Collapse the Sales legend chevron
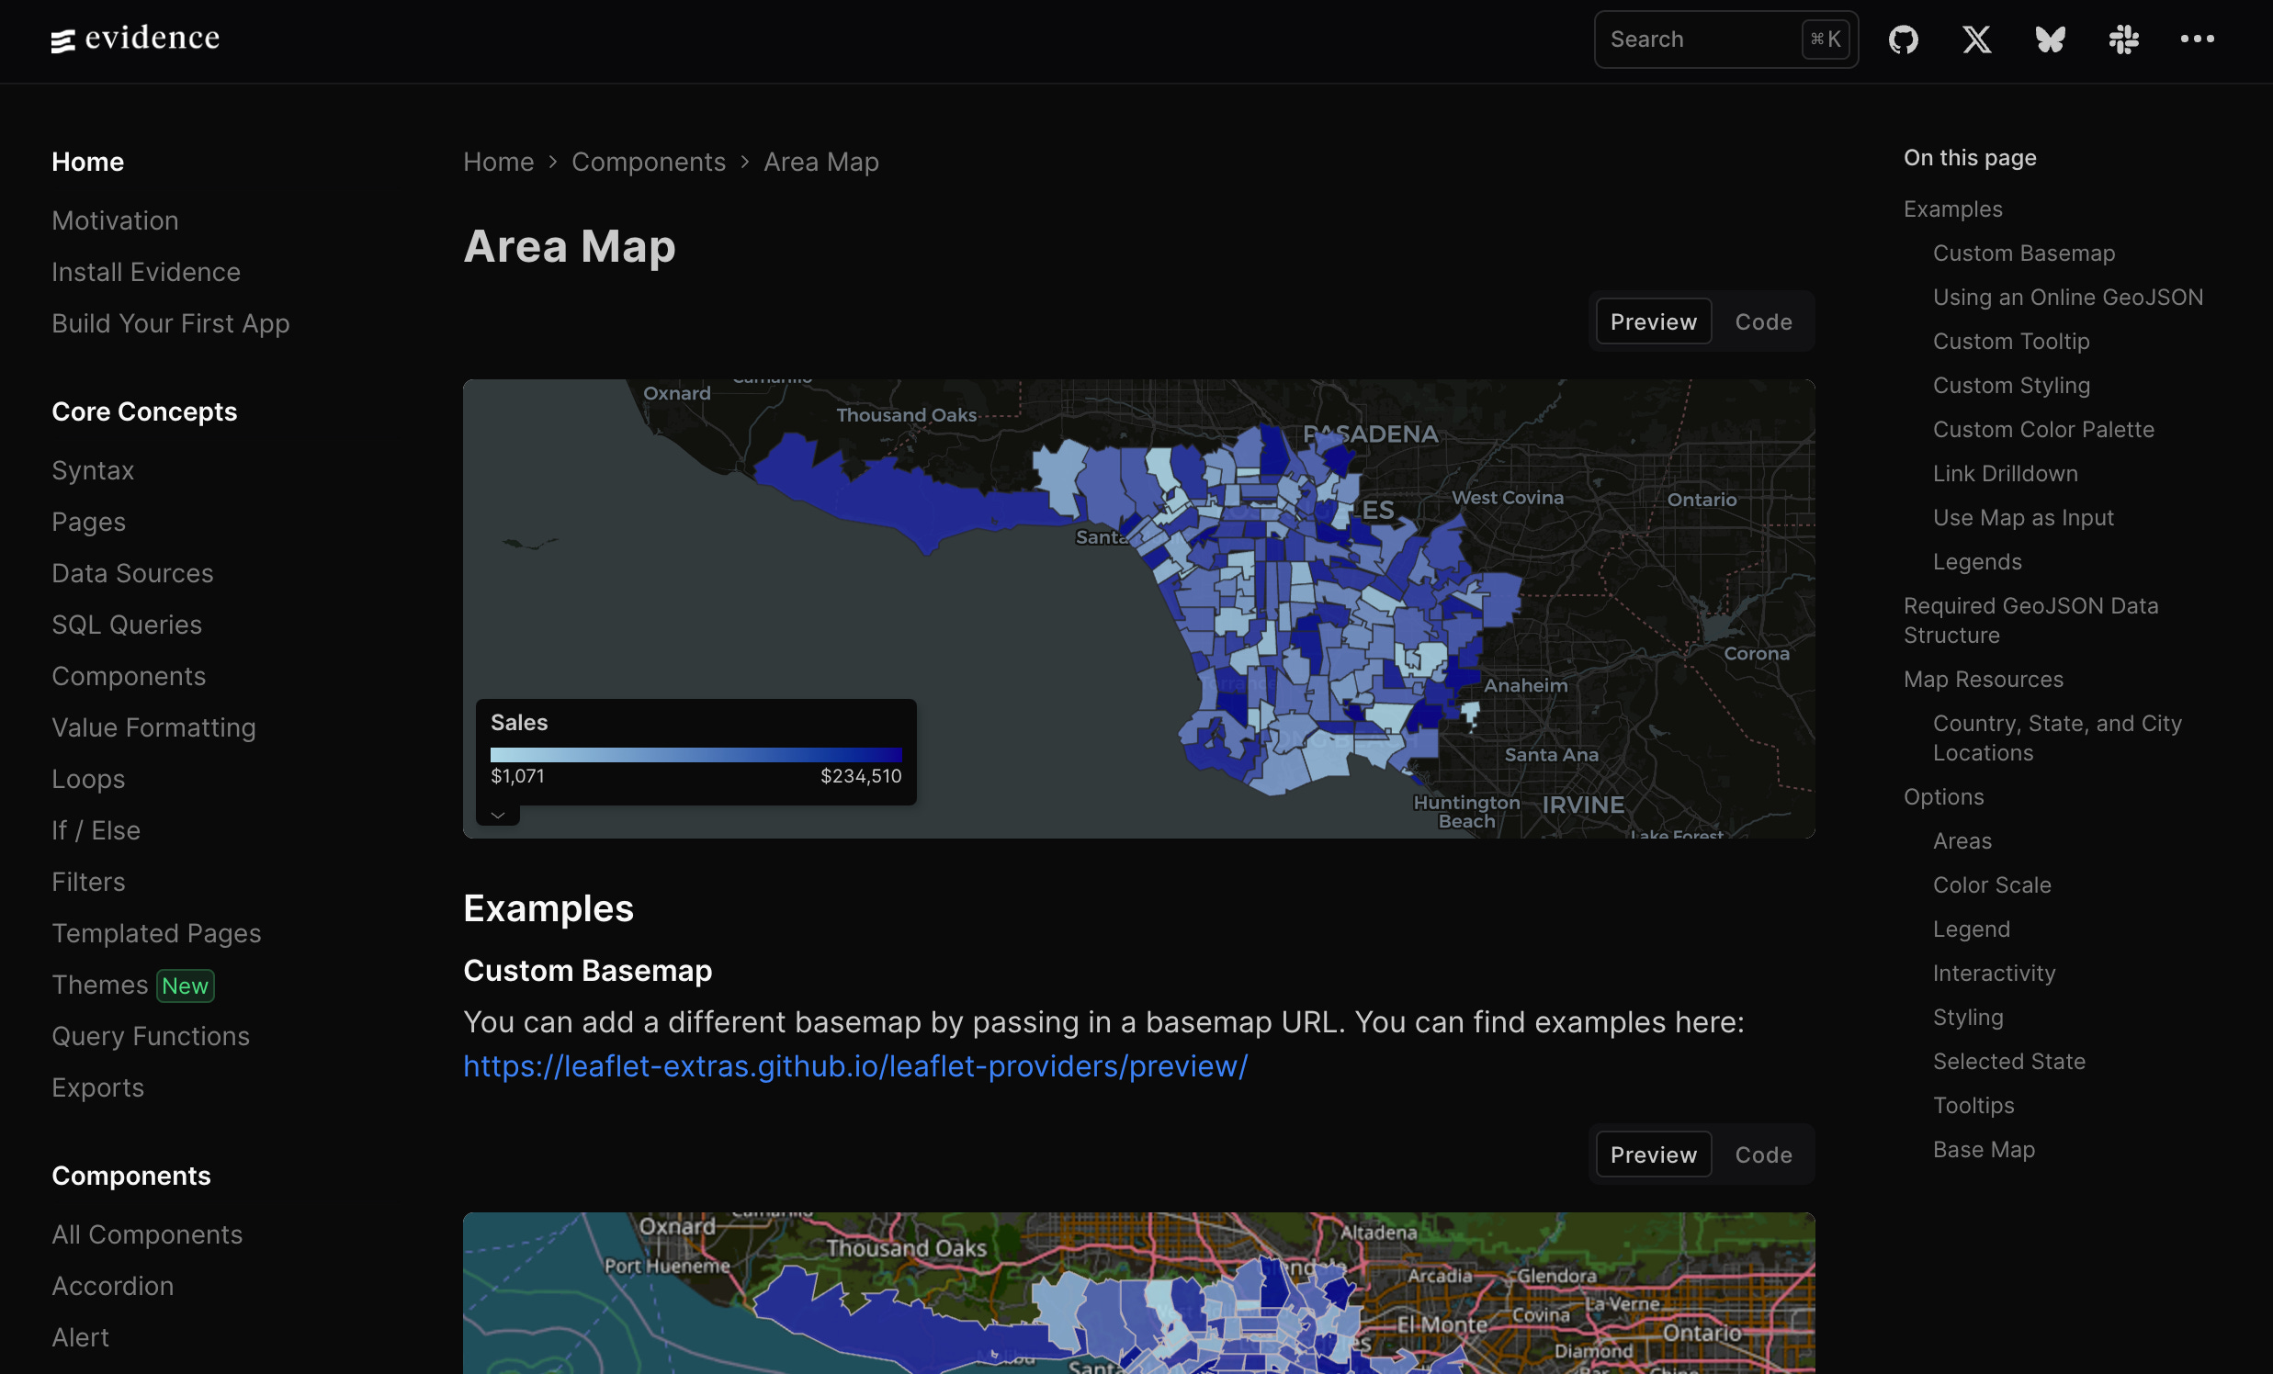This screenshot has height=1374, width=2273. (x=498, y=816)
